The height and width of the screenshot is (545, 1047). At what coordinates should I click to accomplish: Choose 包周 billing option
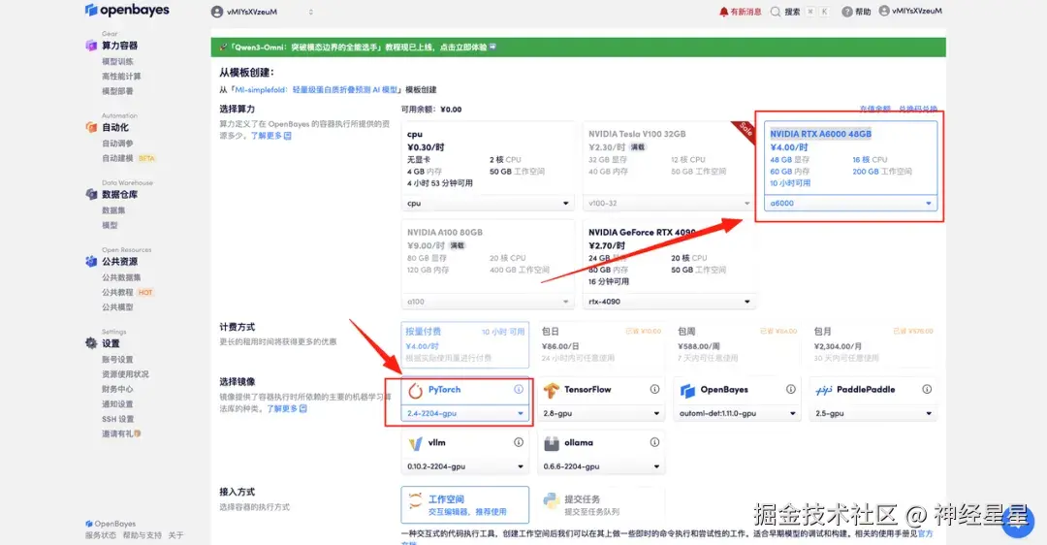pos(737,344)
